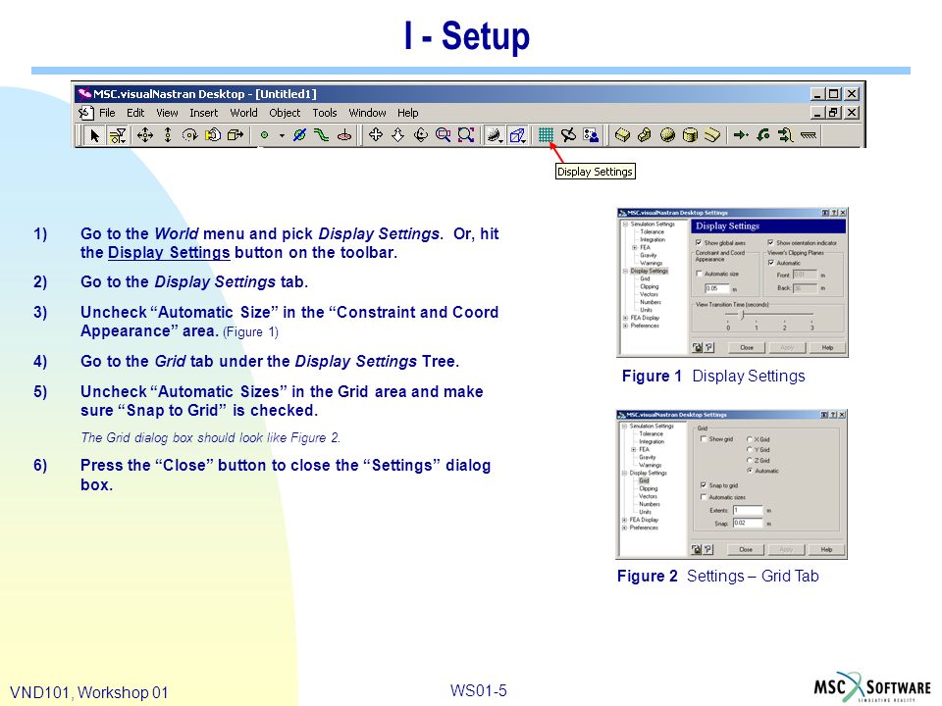
Task: Collapse Simulation Settings tree node in Figure 1
Action: pos(625,224)
